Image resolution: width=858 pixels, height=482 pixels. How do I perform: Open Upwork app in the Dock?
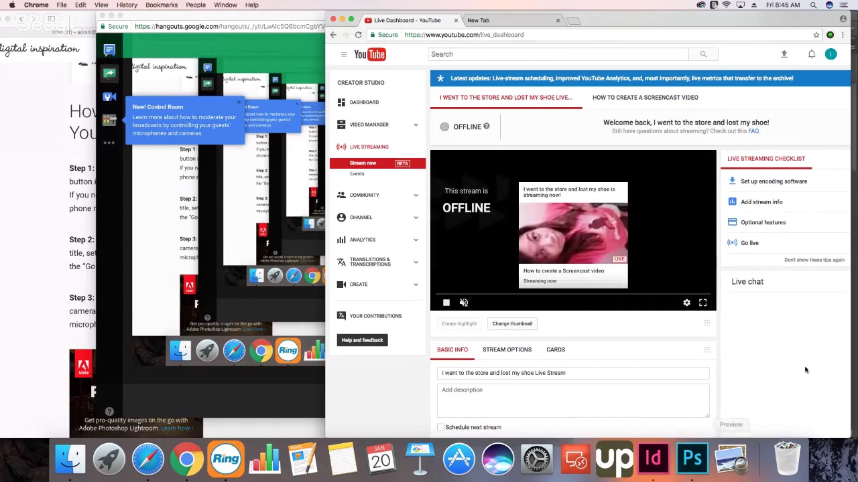615,459
